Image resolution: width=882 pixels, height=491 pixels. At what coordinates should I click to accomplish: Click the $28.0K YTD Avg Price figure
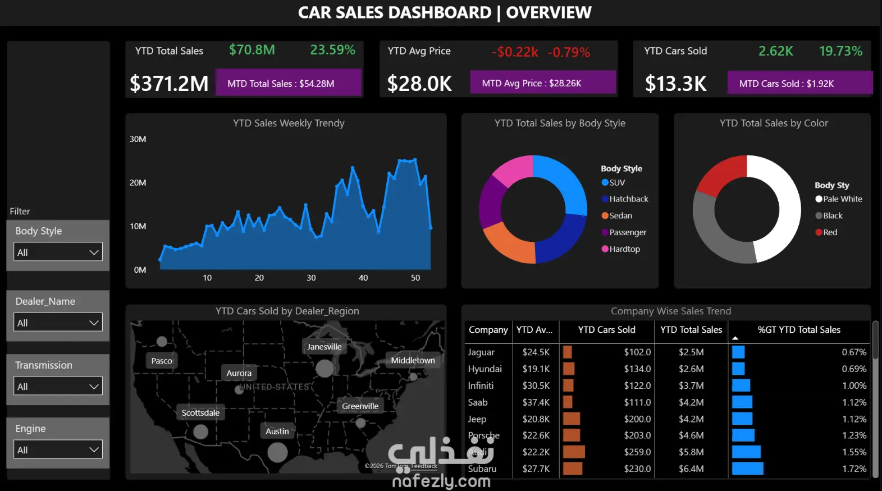pyautogui.click(x=419, y=84)
